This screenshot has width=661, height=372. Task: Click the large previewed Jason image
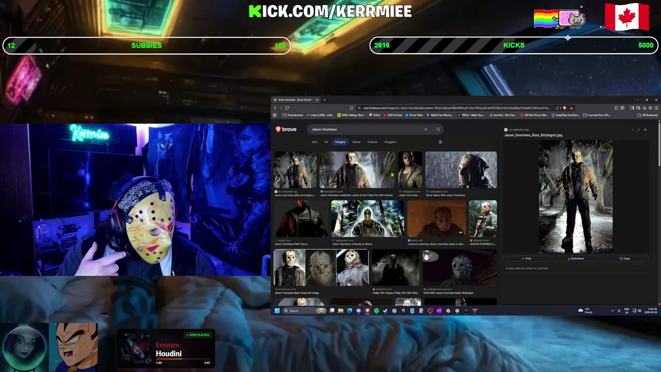click(576, 196)
